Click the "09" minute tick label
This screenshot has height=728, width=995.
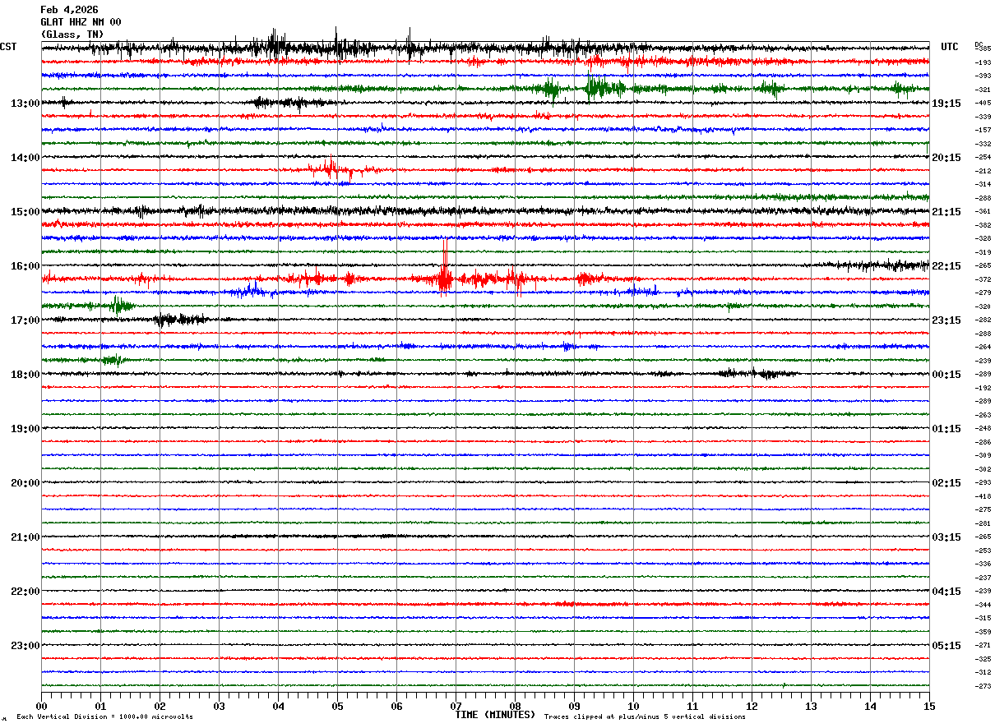(x=575, y=706)
